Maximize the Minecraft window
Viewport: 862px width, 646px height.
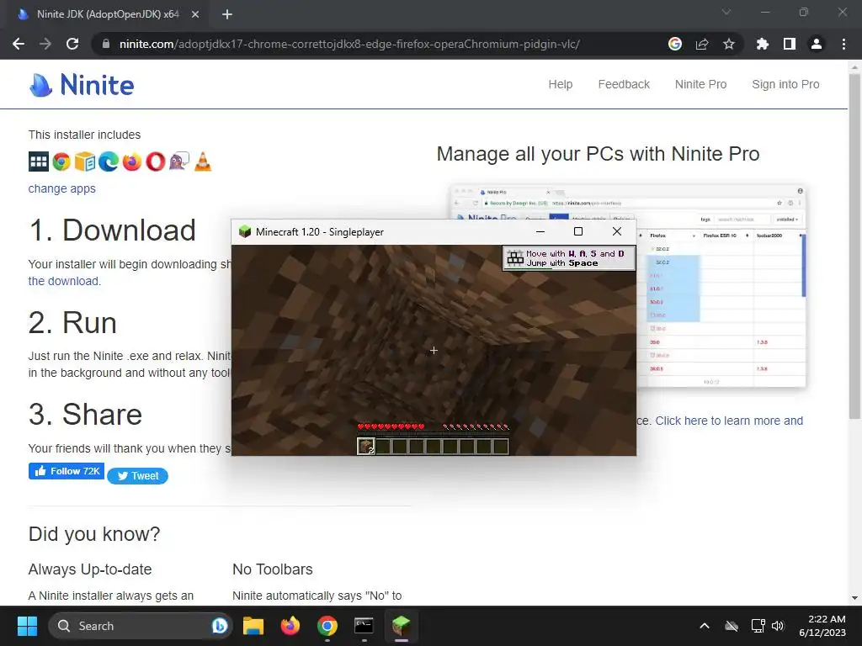pos(578,231)
